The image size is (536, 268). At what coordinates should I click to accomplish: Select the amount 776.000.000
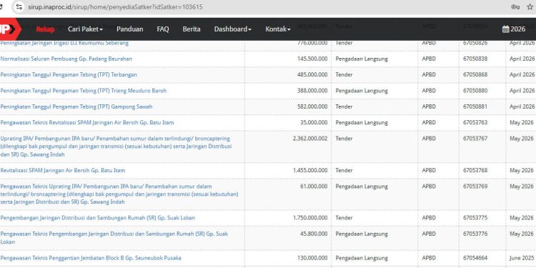click(x=312, y=43)
